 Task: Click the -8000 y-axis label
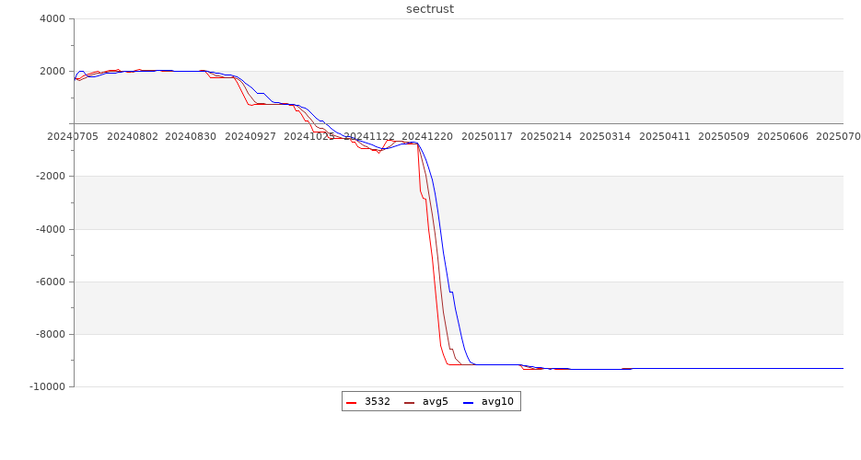click(x=50, y=335)
